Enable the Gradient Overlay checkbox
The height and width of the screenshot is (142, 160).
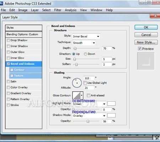click(8, 93)
